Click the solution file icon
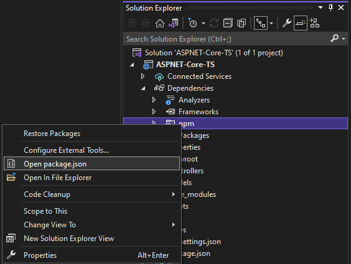Viewport: 351px width, 264px height. point(137,53)
